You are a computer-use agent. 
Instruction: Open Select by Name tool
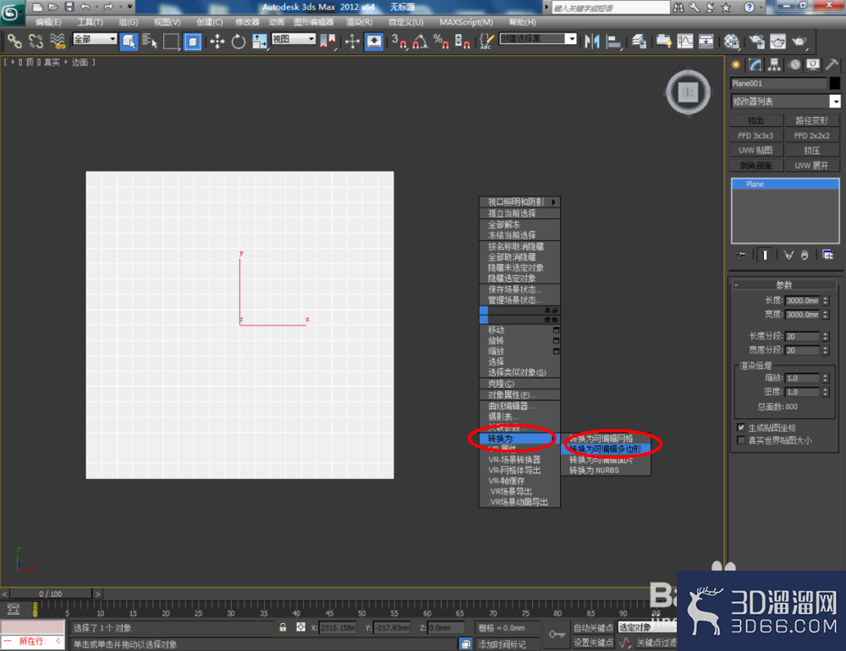[150, 41]
